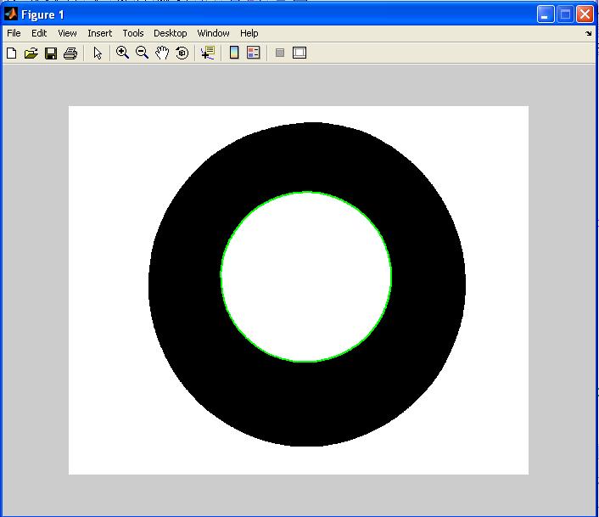Insert a colorbar from the toolbar
599x517 pixels.
234,53
